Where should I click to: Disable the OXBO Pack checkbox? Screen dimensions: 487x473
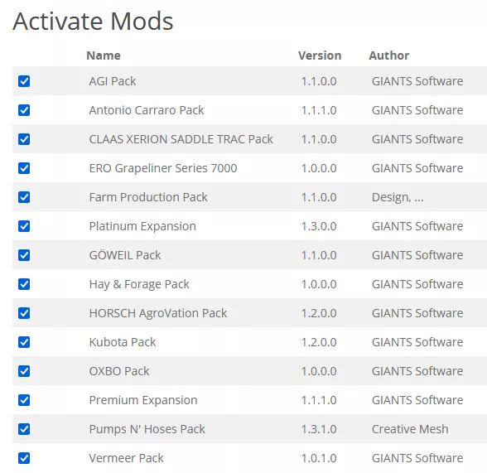(x=24, y=371)
